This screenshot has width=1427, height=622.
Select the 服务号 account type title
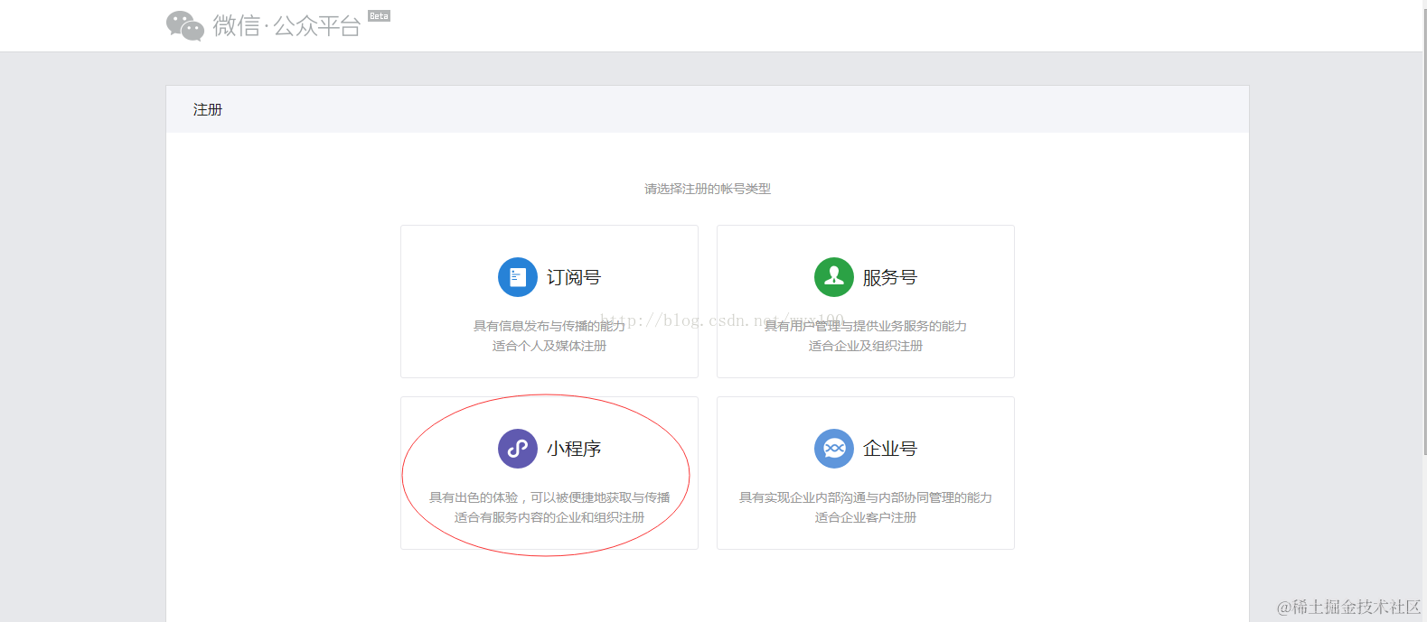tap(890, 277)
